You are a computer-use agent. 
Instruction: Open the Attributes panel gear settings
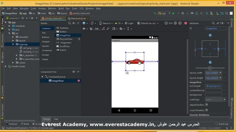point(223,23)
